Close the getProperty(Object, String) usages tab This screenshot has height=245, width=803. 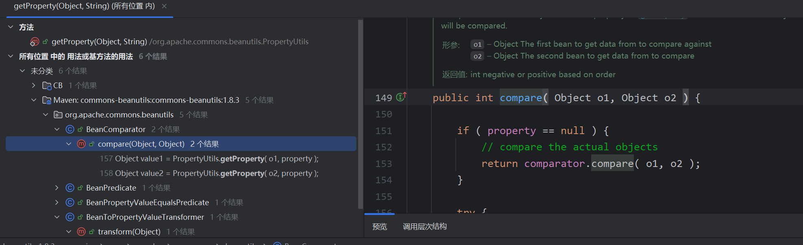tap(164, 6)
